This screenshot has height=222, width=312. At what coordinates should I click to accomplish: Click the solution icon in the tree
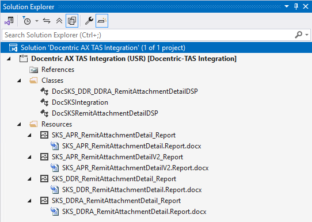point(13,48)
